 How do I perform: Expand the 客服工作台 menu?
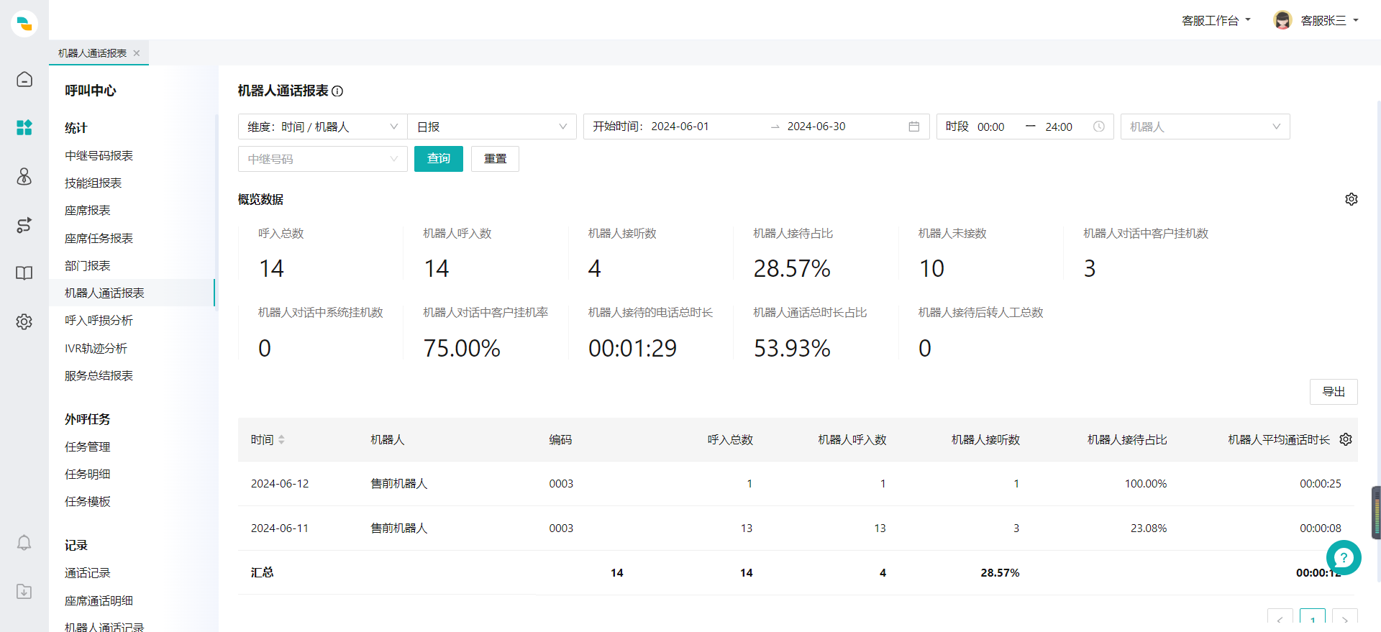tap(1216, 21)
